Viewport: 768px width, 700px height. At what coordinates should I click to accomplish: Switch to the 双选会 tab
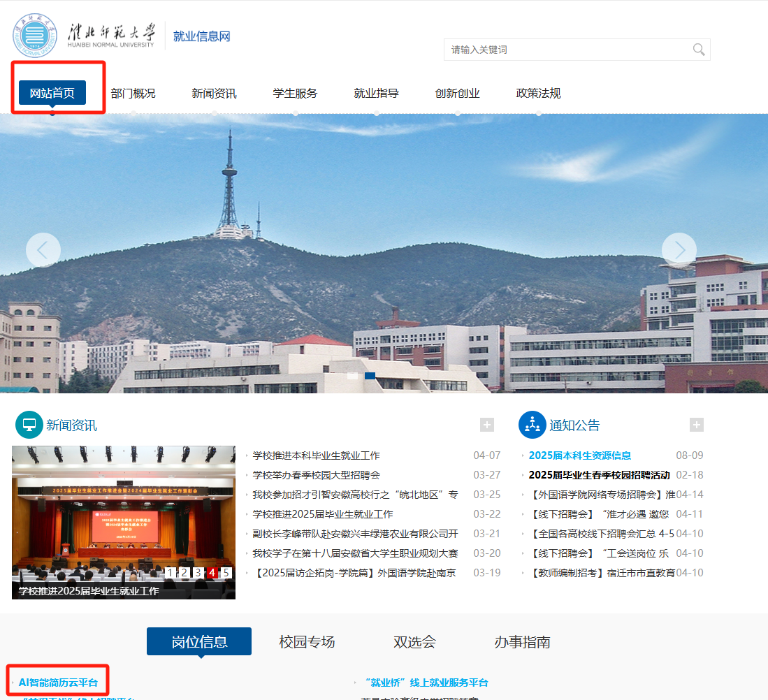coord(414,641)
